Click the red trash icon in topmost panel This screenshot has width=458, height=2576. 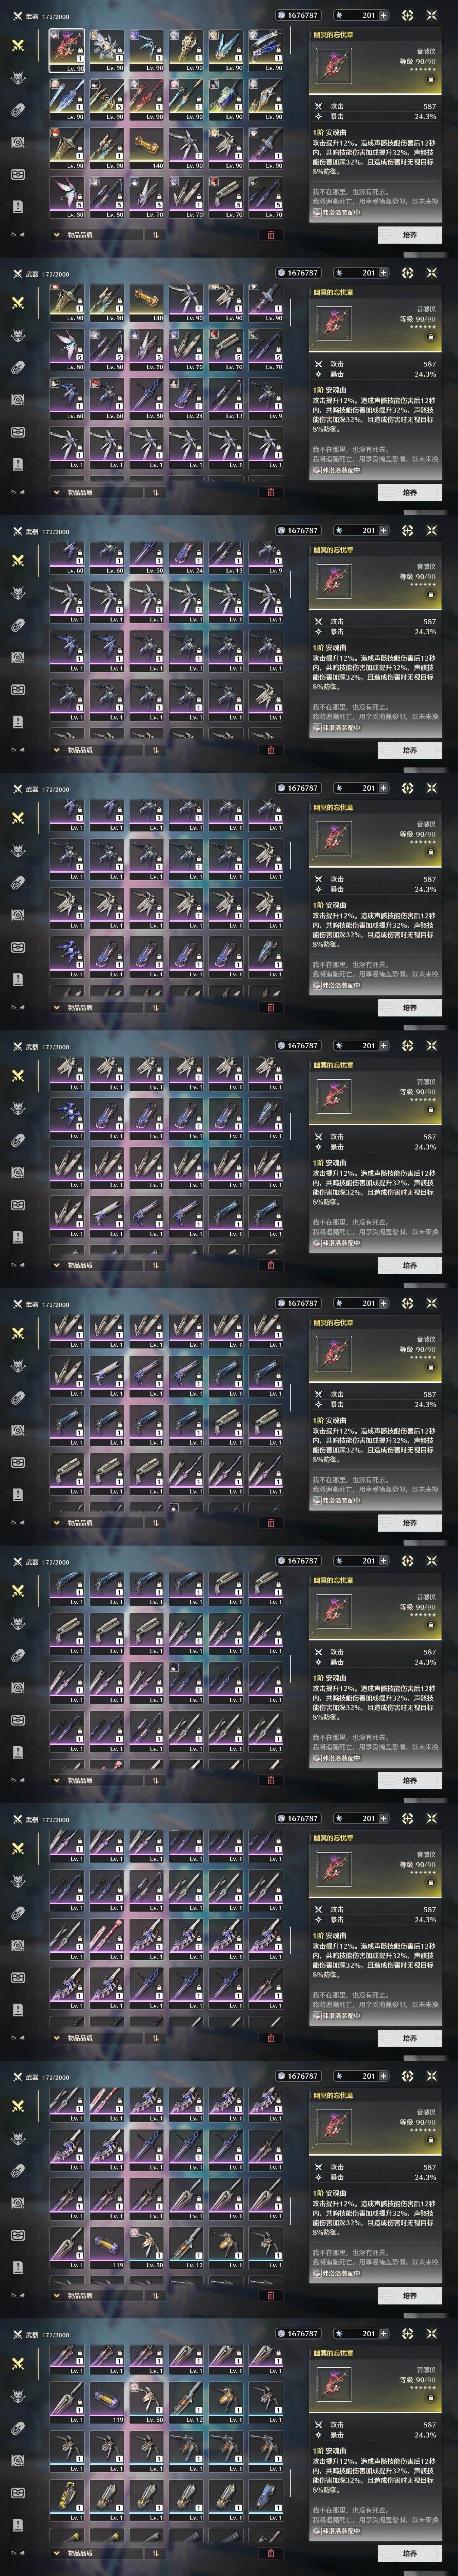pos(270,235)
